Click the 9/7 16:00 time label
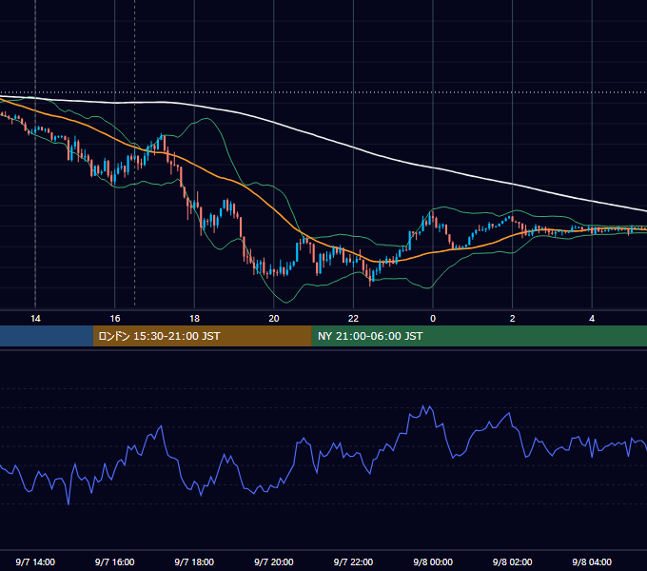 coord(115,561)
